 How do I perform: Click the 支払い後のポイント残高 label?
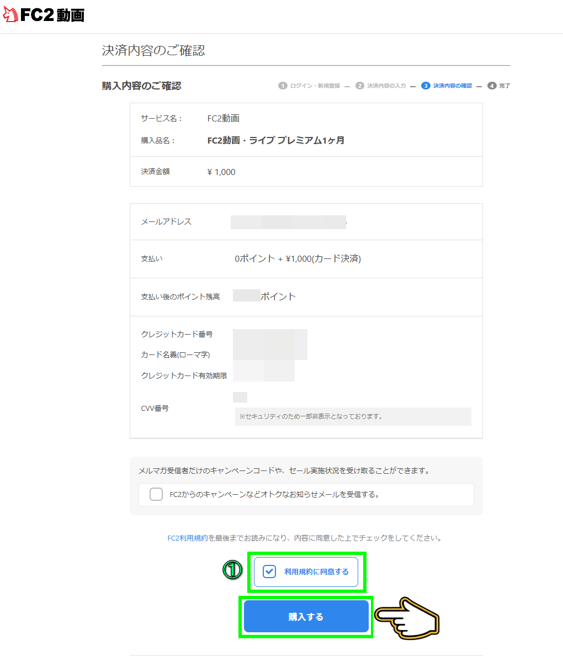(x=180, y=297)
